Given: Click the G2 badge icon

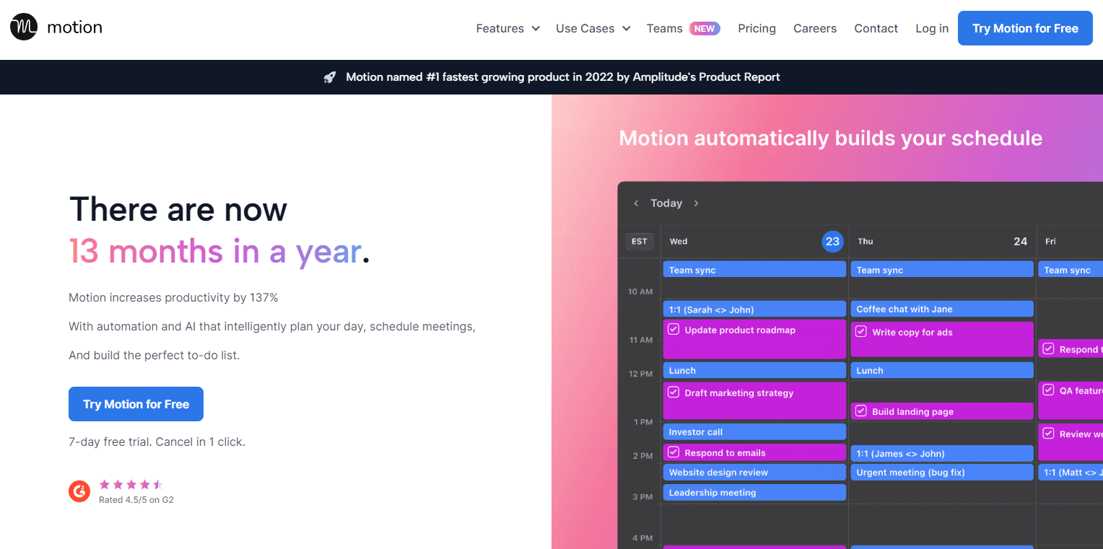Looking at the screenshot, I should pos(79,491).
